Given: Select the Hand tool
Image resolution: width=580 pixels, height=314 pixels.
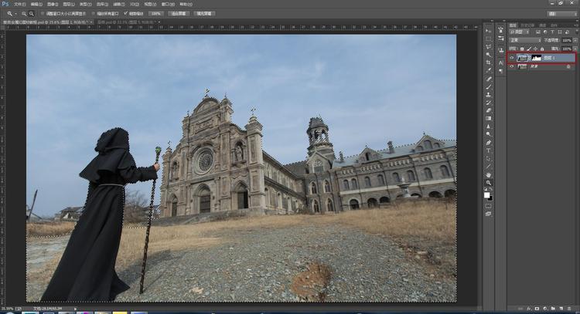Looking at the screenshot, I should [x=488, y=175].
